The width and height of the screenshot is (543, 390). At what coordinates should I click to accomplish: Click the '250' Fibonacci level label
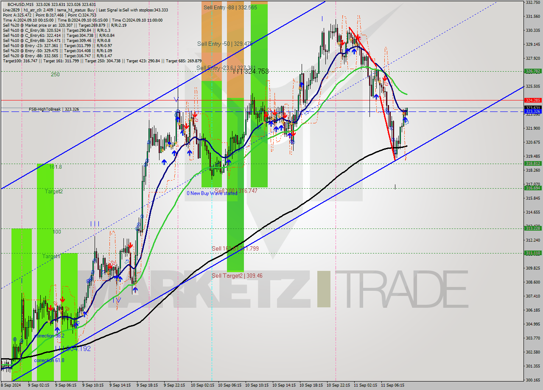(x=55, y=75)
